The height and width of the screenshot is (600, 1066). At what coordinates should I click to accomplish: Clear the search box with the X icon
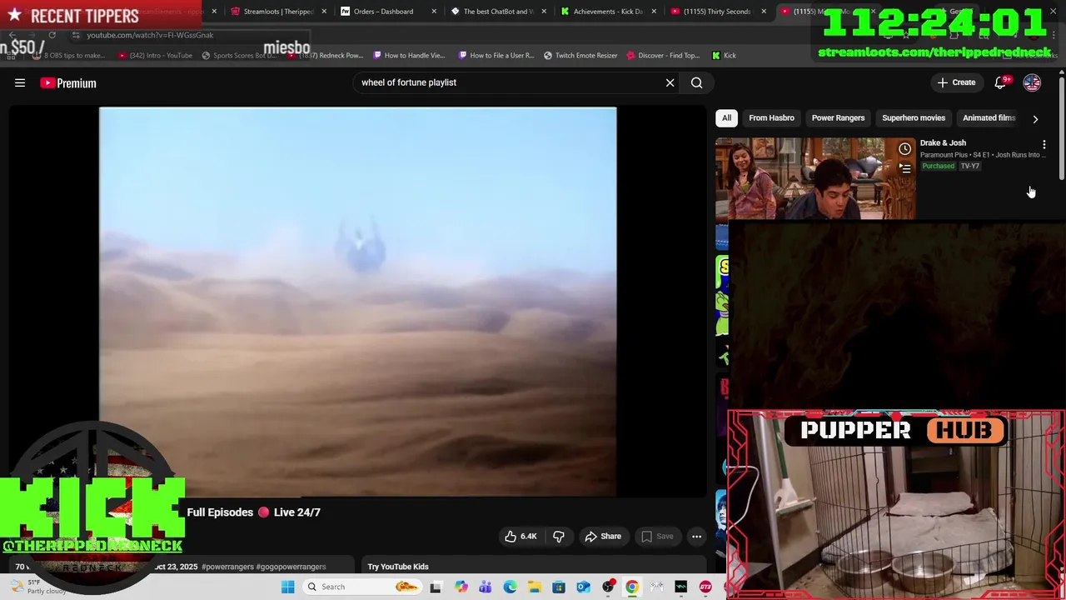pyautogui.click(x=670, y=82)
